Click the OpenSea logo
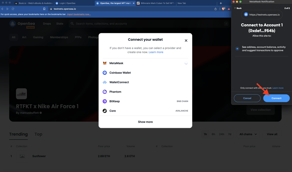292x172 pixels. pyautogui.click(x=22, y=24)
